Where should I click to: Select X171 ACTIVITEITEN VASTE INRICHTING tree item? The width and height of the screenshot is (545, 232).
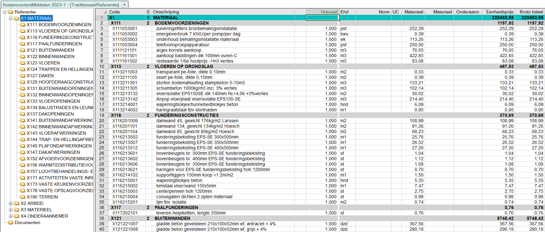coord(60,178)
